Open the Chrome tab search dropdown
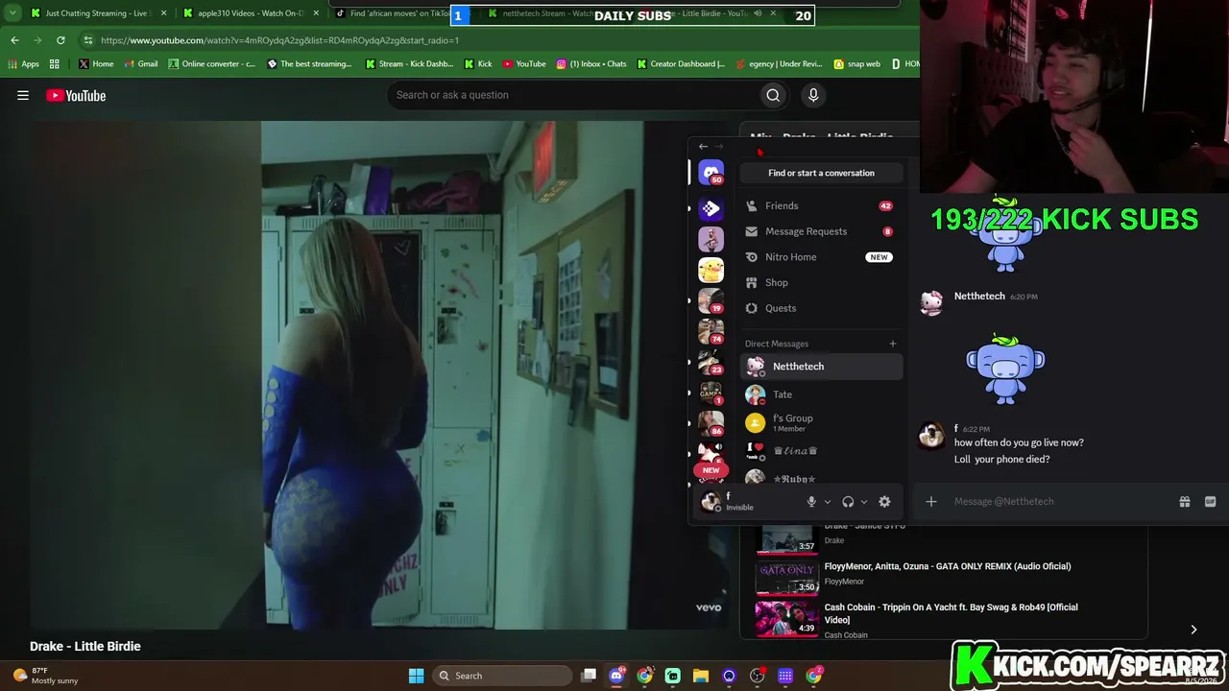This screenshot has height=691, width=1229. tap(12, 13)
